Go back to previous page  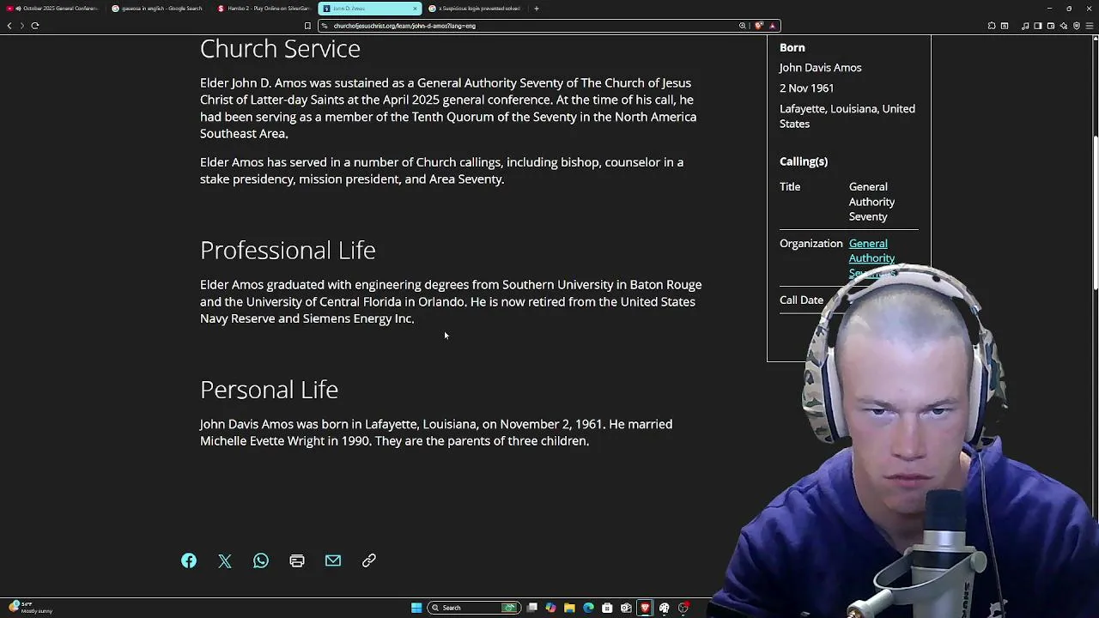coord(9,26)
